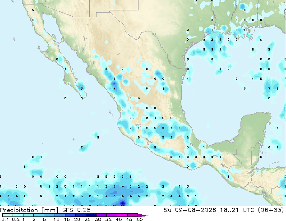Click the rain cell at Baja California's southern tip
The image size is (286, 221).
click(81, 87)
